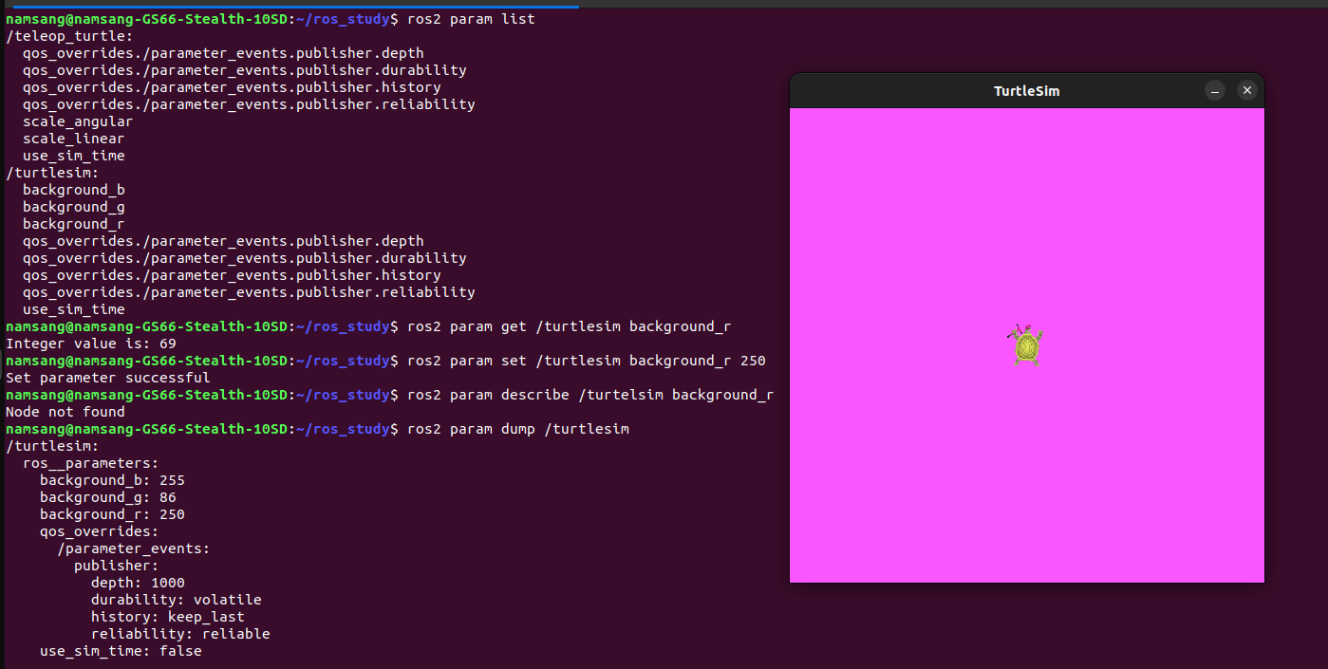The height and width of the screenshot is (669, 1328).
Task: Click publisher.reliability line under /turtlesim list
Action: tap(249, 292)
